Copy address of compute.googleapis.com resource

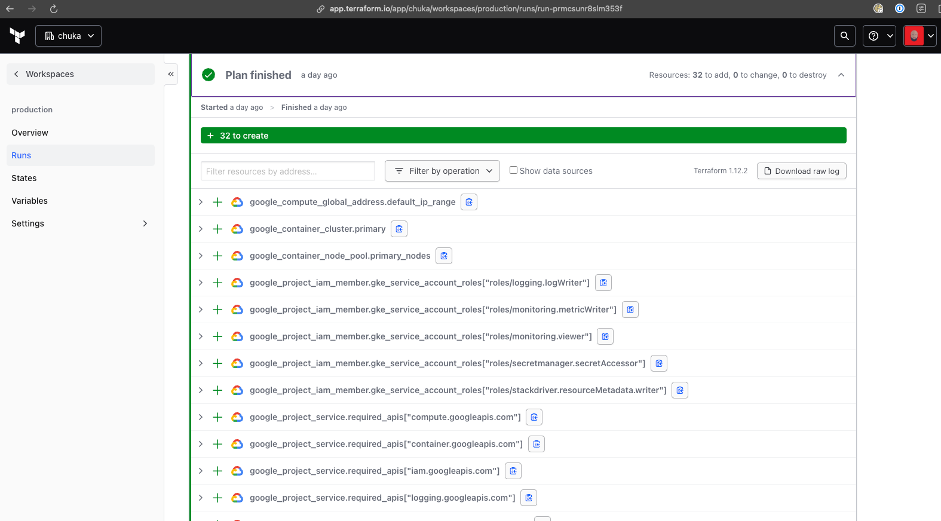coord(534,417)
